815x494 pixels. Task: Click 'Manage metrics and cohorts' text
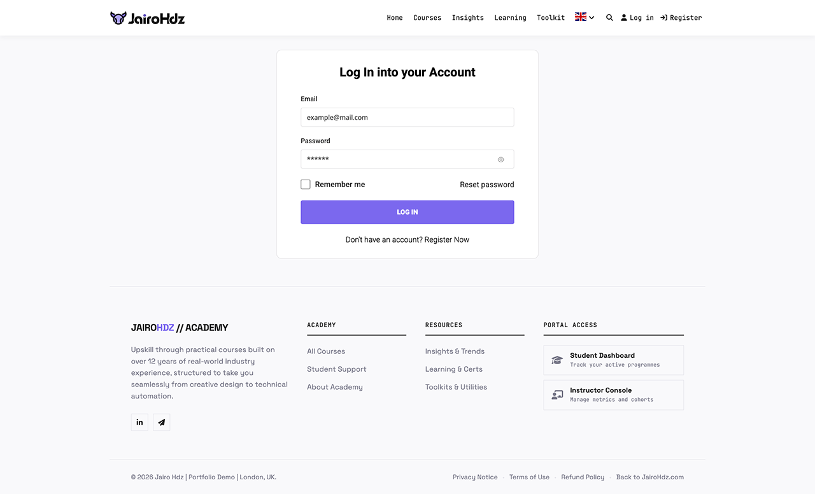612,400
